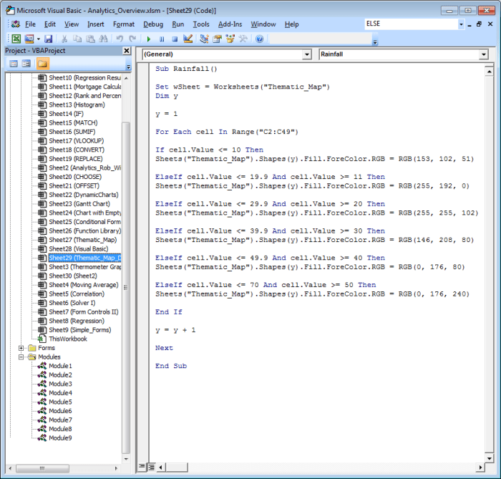501x479 pixels.
Task: Click the code window scroll down arrow
Action: (x=489, y=458)
